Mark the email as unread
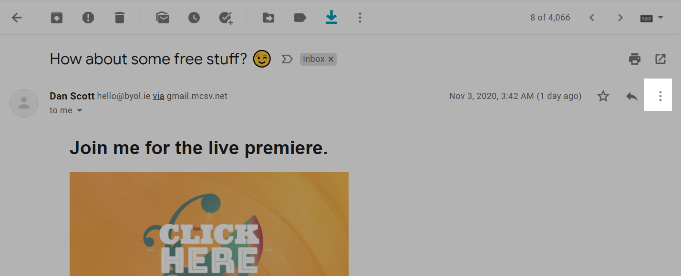 click(x=163, y=18)
